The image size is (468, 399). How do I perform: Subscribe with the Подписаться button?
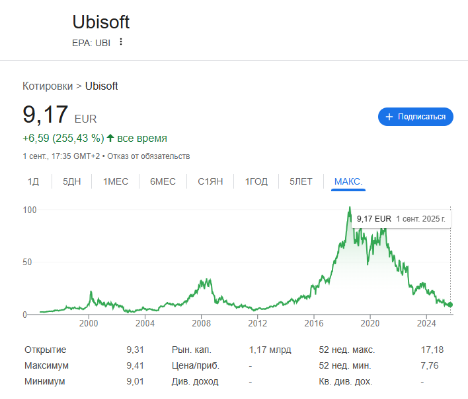(x=416, y=117)
